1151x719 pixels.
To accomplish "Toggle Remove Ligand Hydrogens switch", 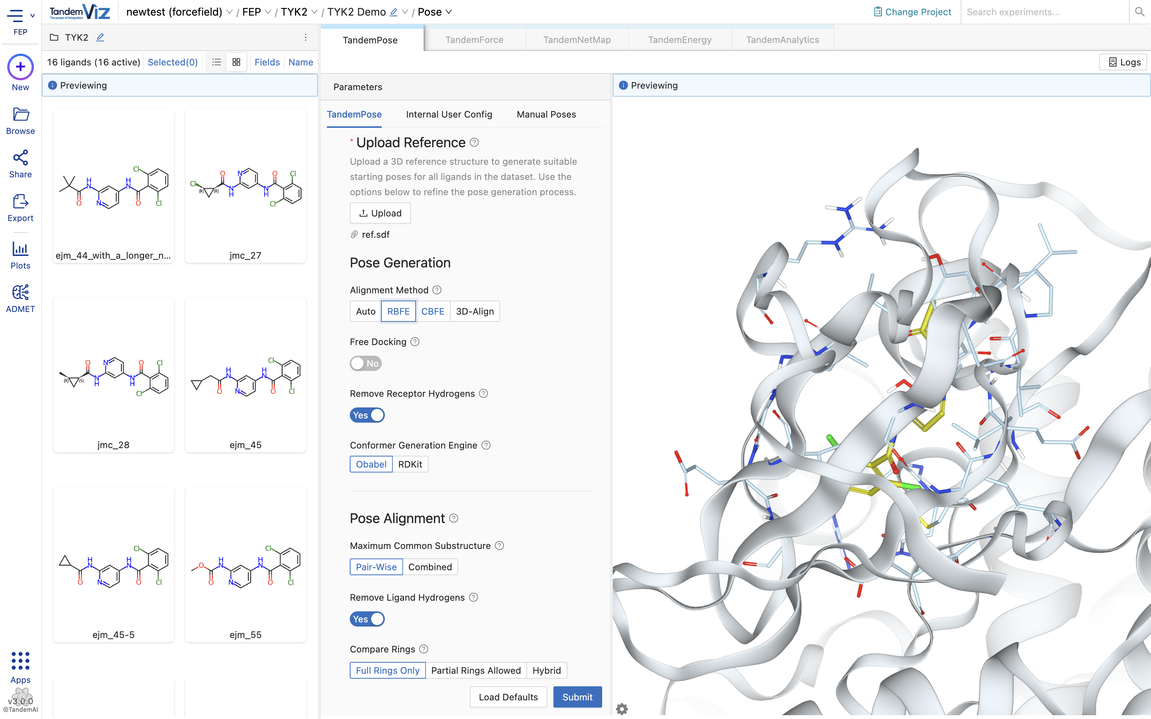I will [x=367, y=619].
